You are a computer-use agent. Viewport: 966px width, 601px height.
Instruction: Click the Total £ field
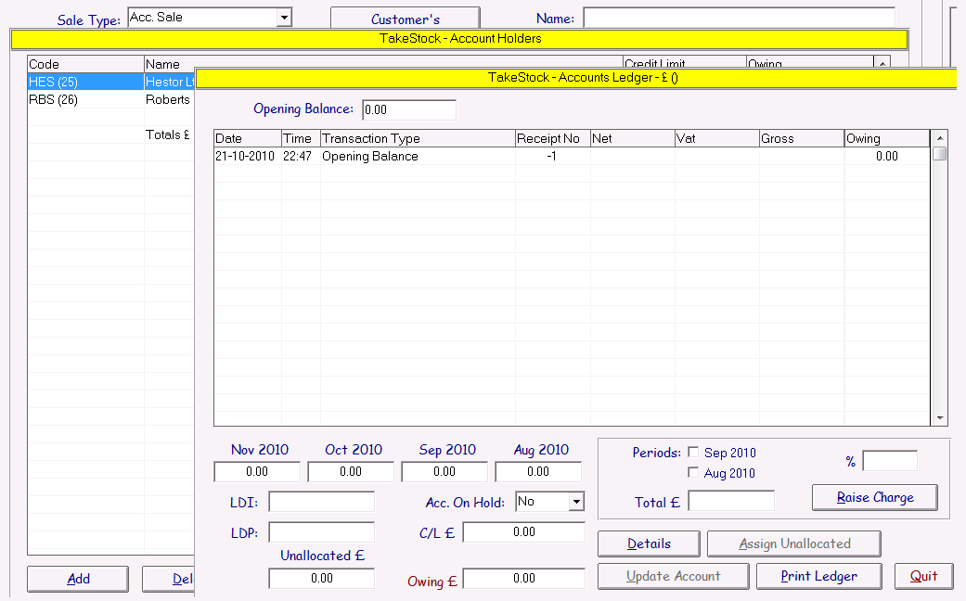731,501
